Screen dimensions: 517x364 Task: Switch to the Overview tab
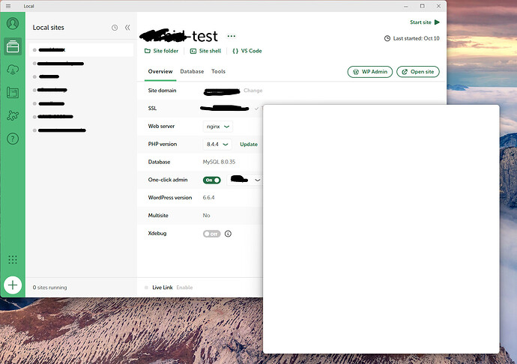[160, 71]
